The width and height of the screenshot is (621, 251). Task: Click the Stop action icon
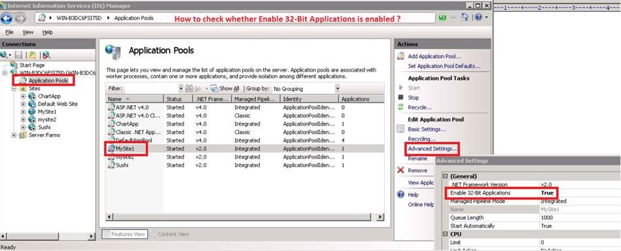tap(400, 97)
